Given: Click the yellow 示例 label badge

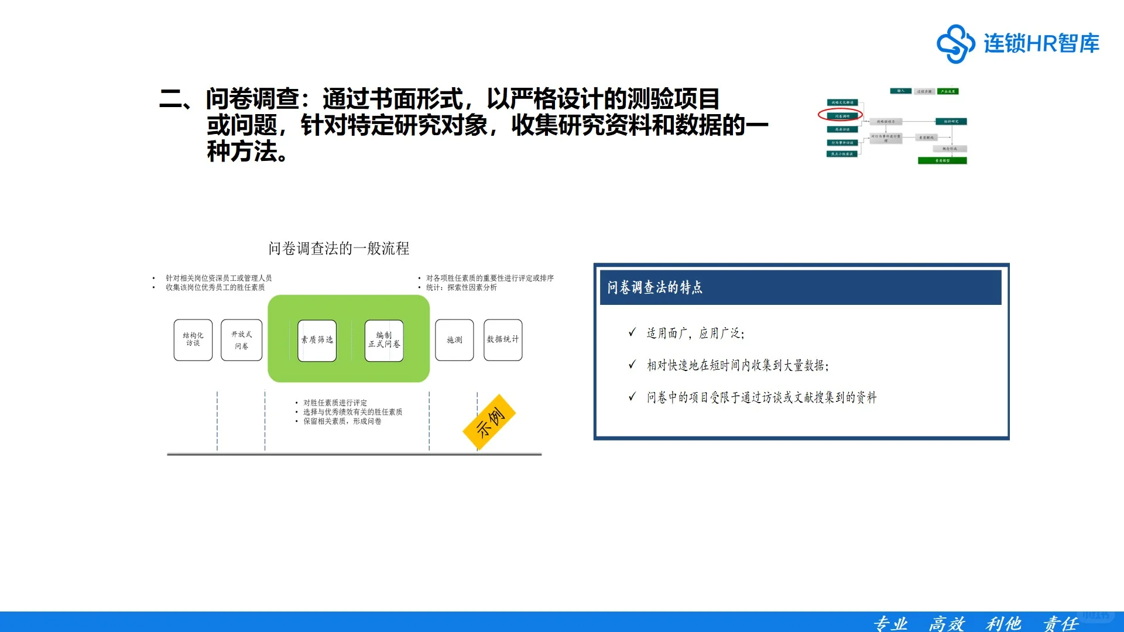Looking at the screenshot, I should pos(489,422).
